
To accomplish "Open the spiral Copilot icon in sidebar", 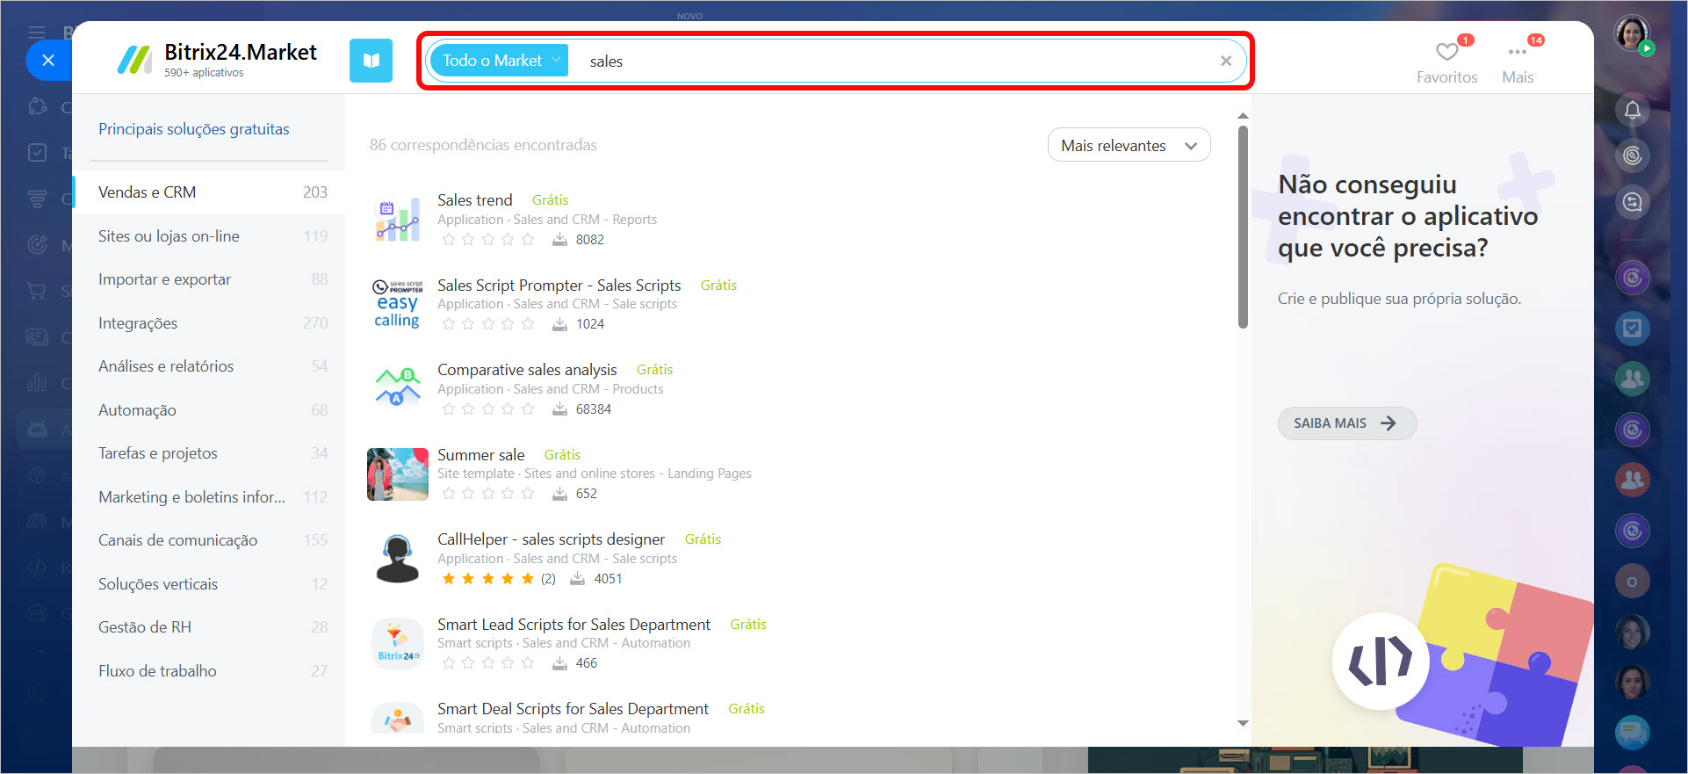I will coord(1633,156).
